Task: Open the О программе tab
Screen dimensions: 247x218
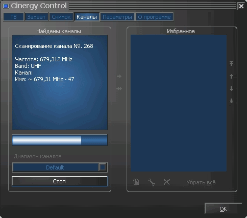Action: pyautogui.click(x=154, y=17)
